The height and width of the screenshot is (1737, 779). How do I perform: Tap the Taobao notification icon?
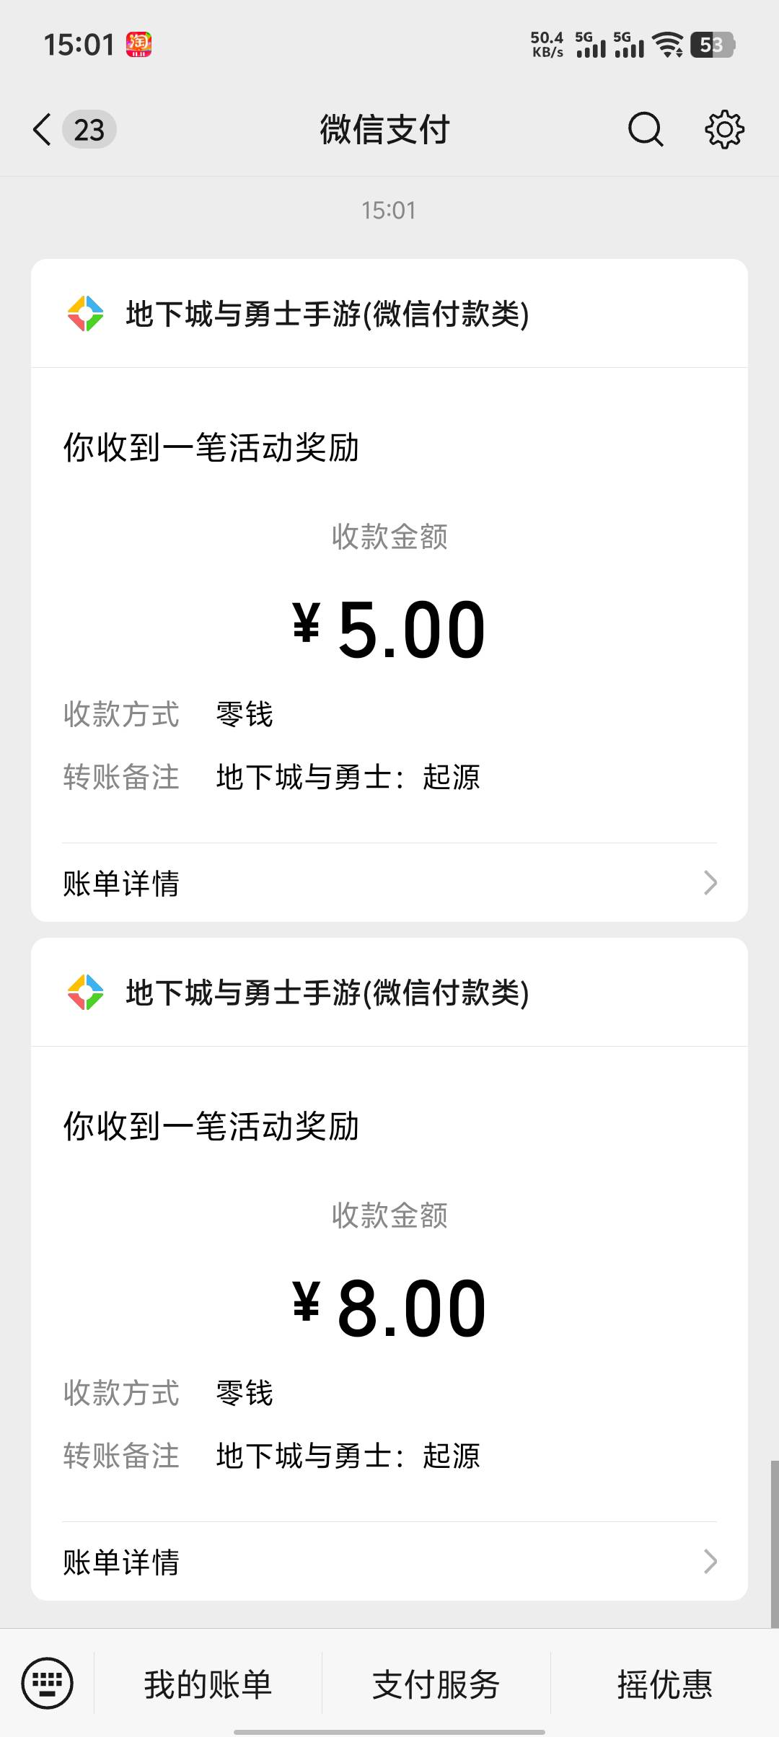point(138,45)
